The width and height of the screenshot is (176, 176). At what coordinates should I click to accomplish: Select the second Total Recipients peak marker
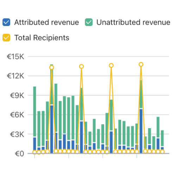click(81, 67)
